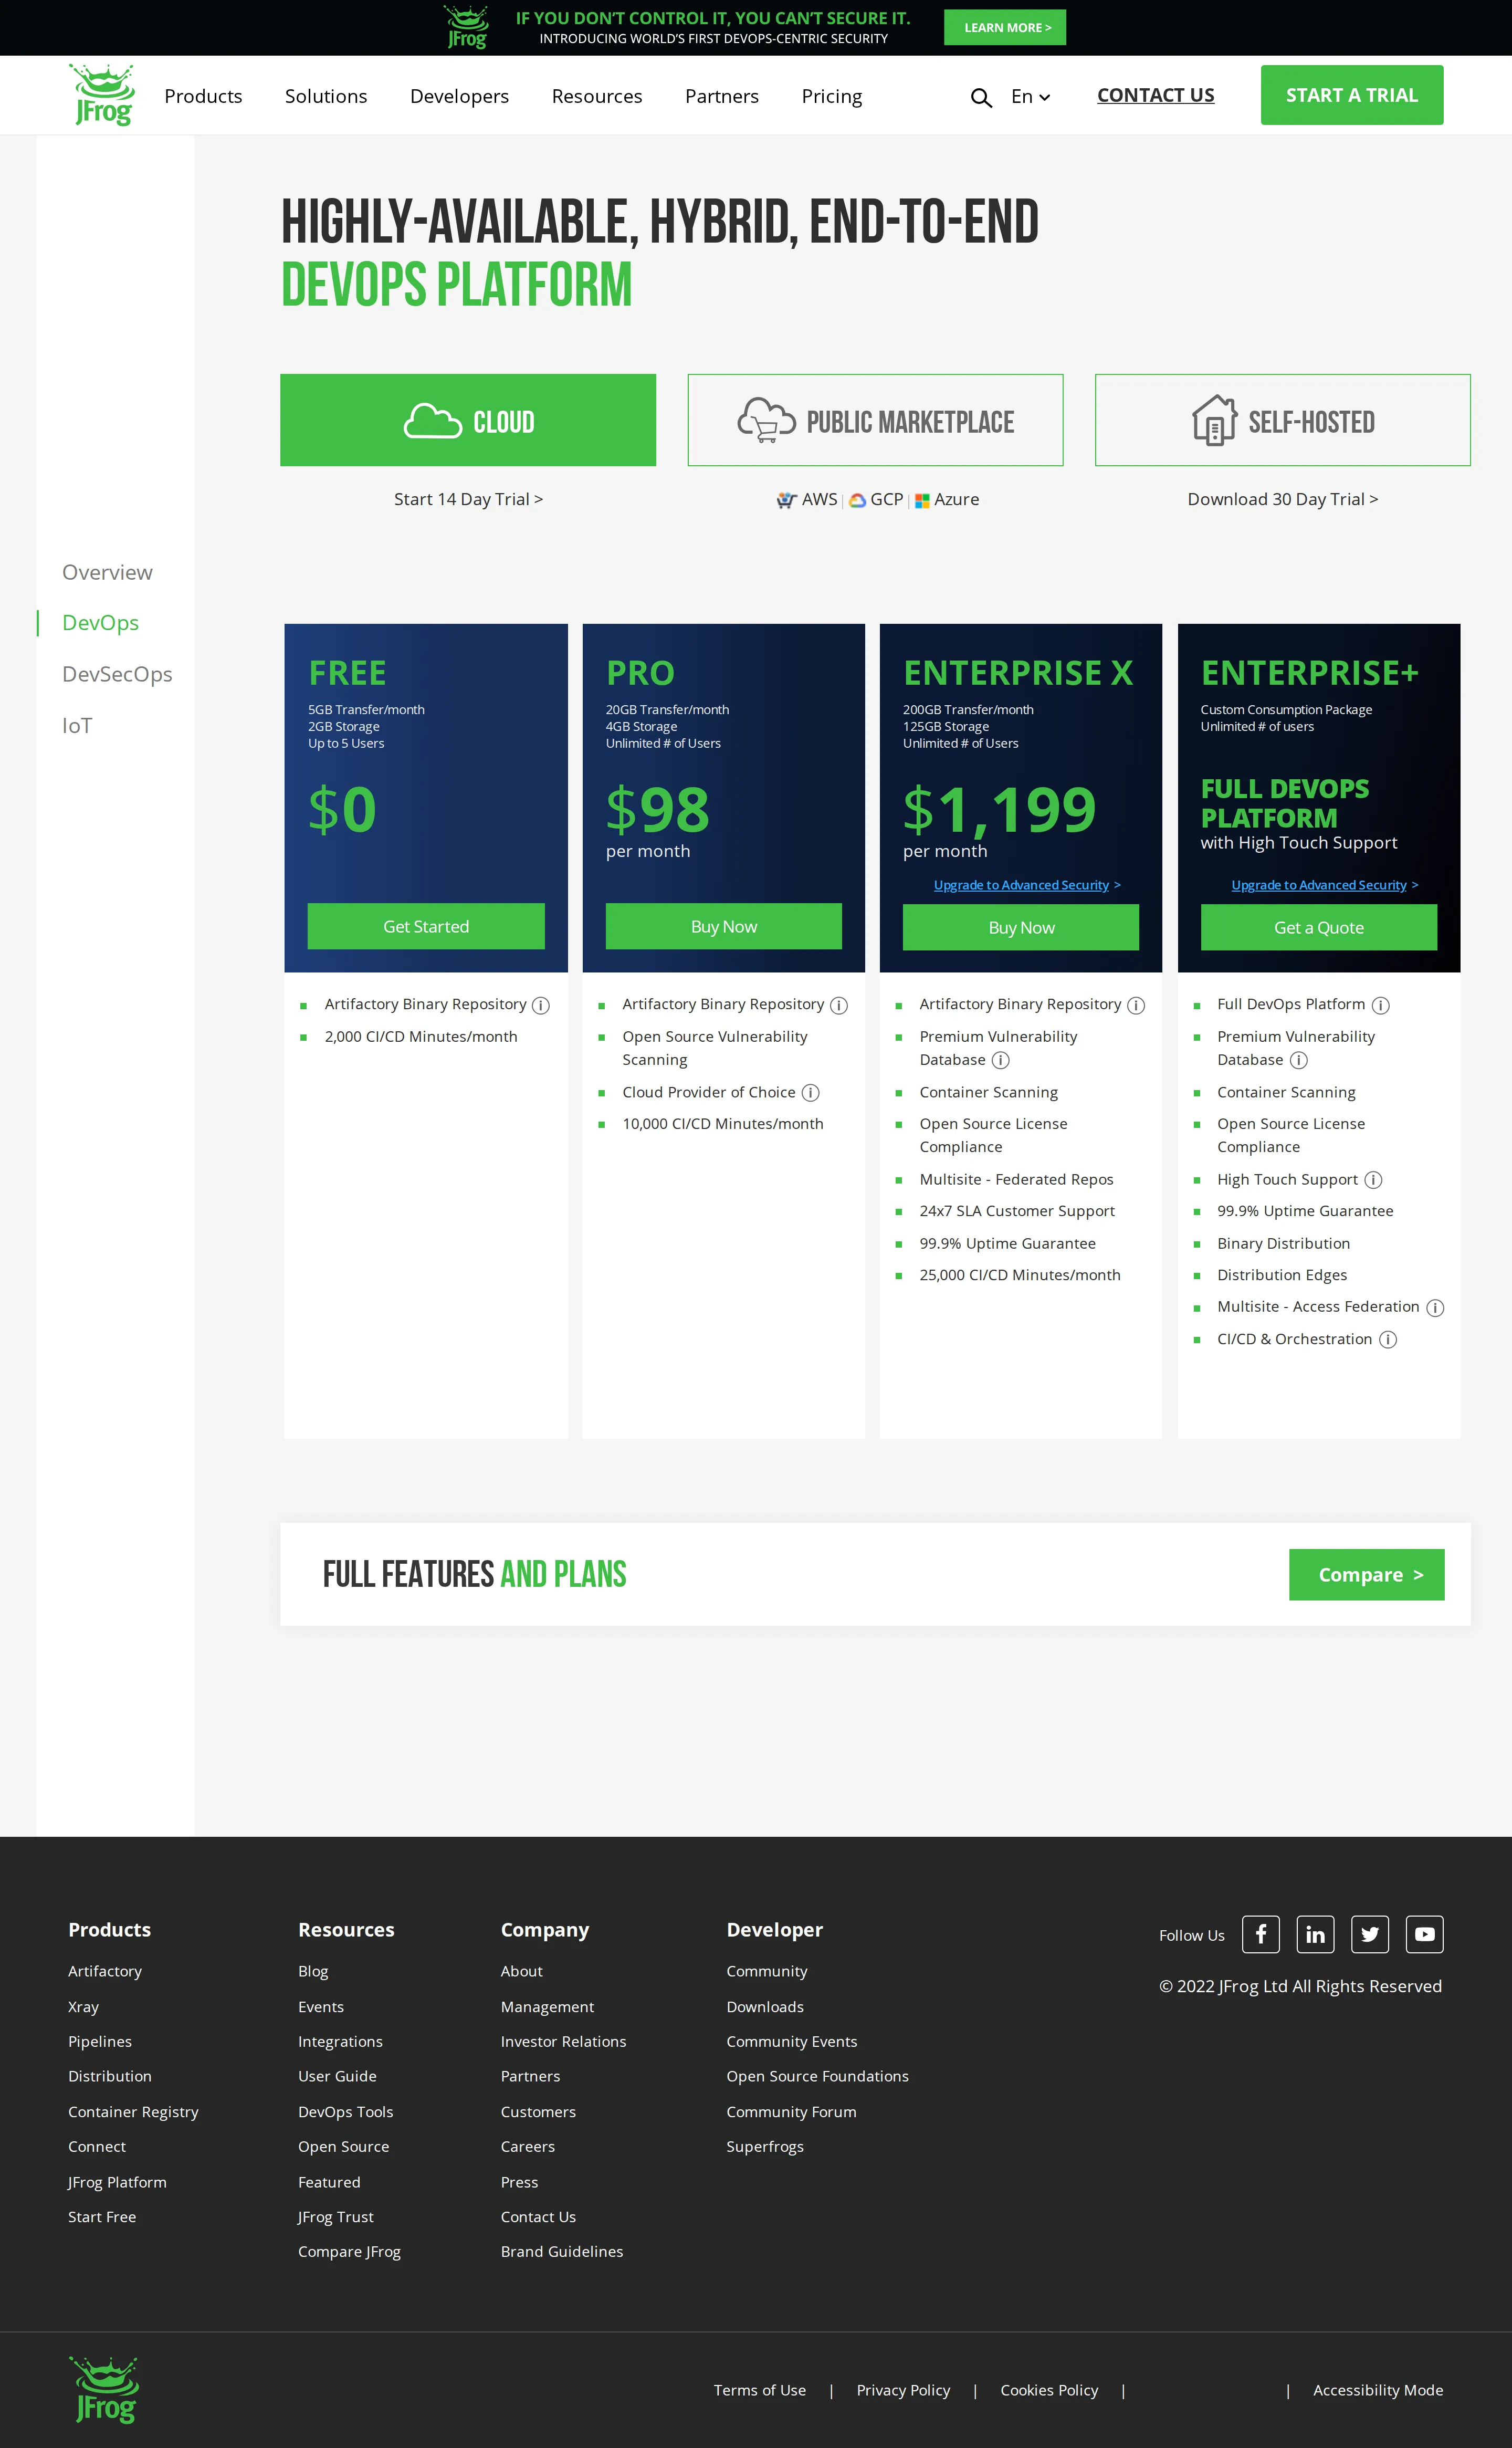Click Download 30 Day Trial link

[x=1282, y=499]
